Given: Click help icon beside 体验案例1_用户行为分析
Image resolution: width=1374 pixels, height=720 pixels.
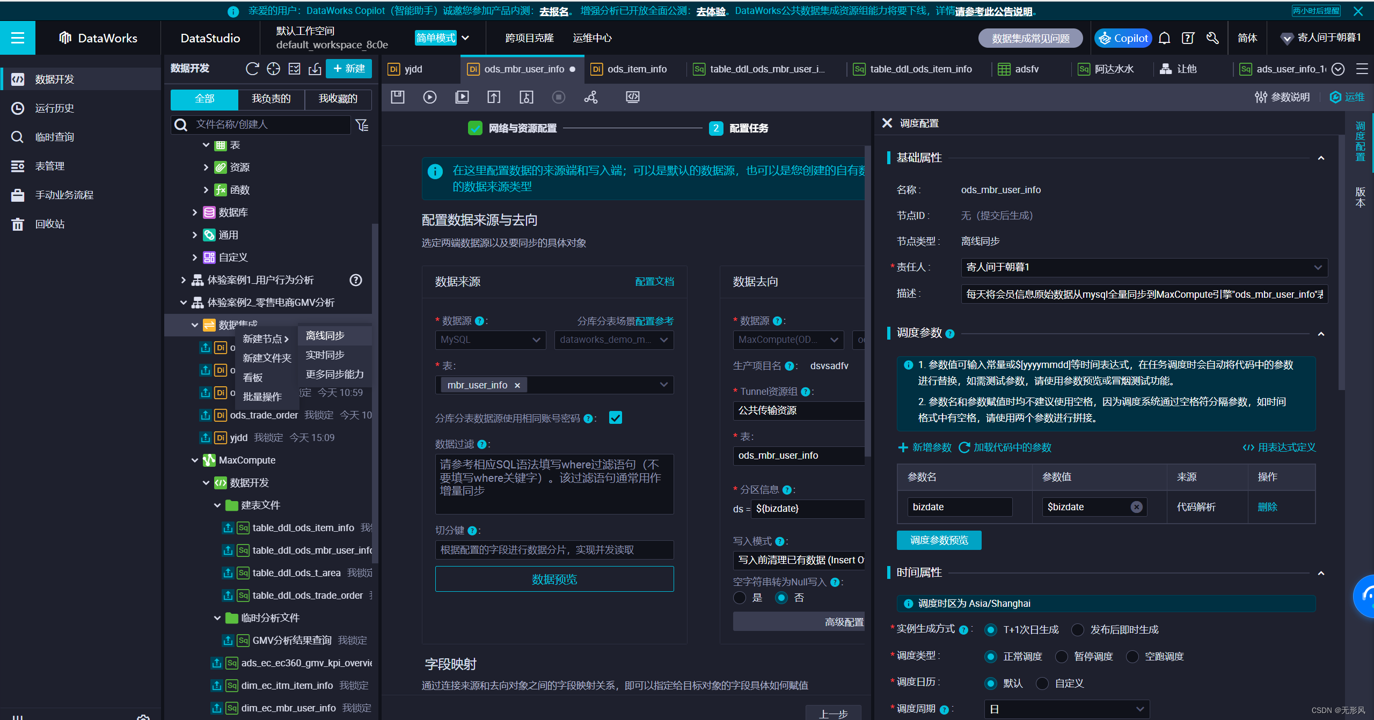Looking at the screenshot, I should click(356, 280).
